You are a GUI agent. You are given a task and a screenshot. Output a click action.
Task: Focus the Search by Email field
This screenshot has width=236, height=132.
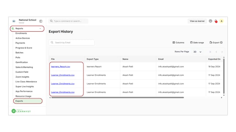[72, 43]
